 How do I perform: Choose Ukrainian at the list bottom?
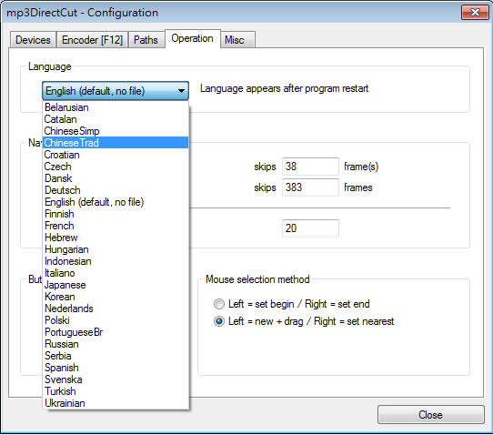(116, 403)
